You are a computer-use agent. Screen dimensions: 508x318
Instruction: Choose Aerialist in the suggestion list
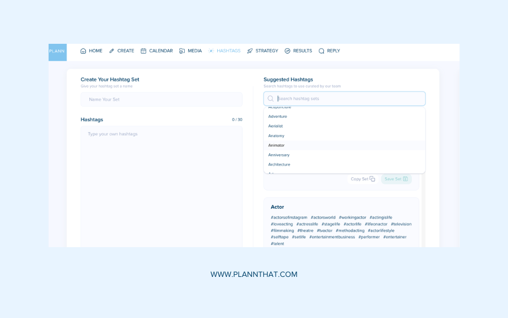point(344,126)
